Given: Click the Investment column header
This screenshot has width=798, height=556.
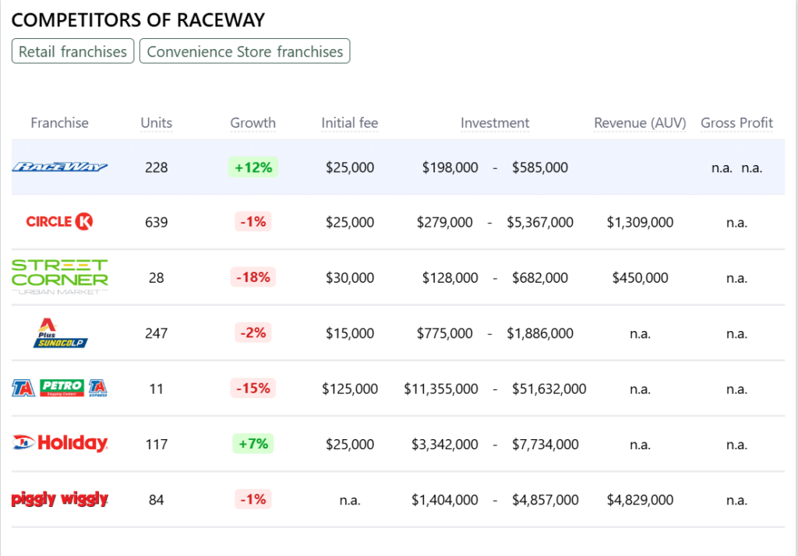Looking at the screenshot, I should coord(495,123).
